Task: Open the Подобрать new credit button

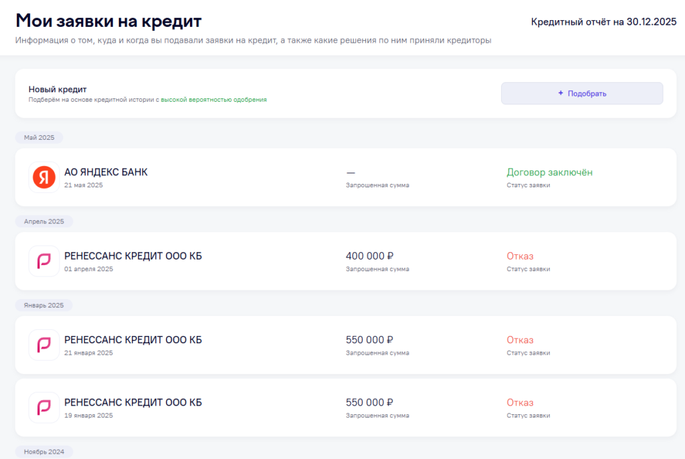Action: click(582, 93)
